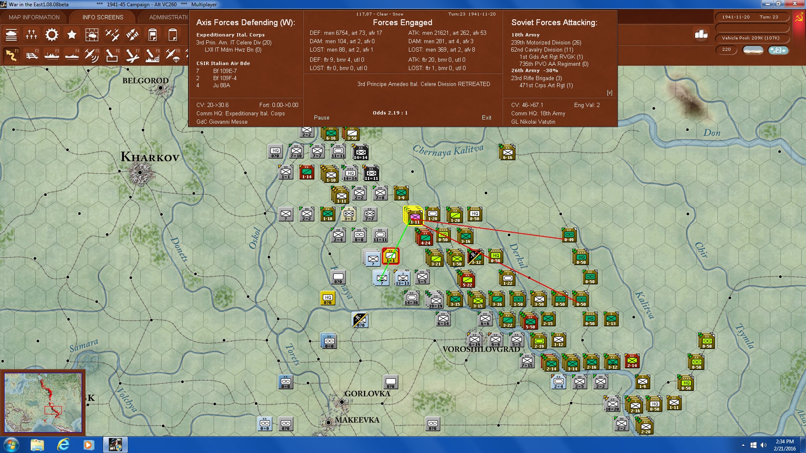Image resolution: width=806 pixels, height=453 pixels.
Task: Toggle Bomb city mode (F8)
Action: click(152, 55)
